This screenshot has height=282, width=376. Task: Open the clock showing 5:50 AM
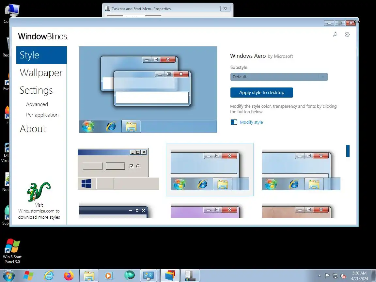359,276
